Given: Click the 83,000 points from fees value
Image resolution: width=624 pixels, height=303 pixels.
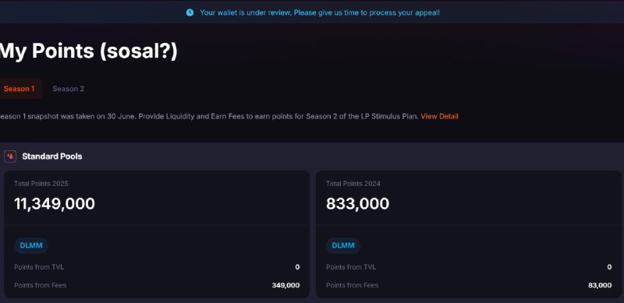Looking at the screenshot, I should [600, 285].
